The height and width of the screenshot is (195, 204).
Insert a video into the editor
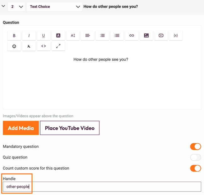[x=161, y=36]
